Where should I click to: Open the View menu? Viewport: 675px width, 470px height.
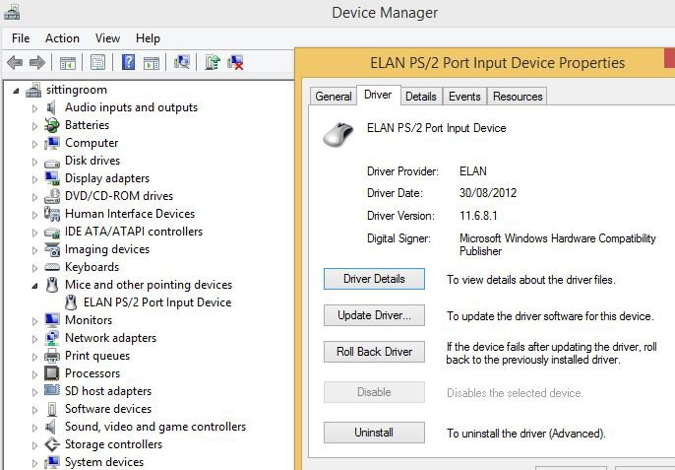point(107,38)
